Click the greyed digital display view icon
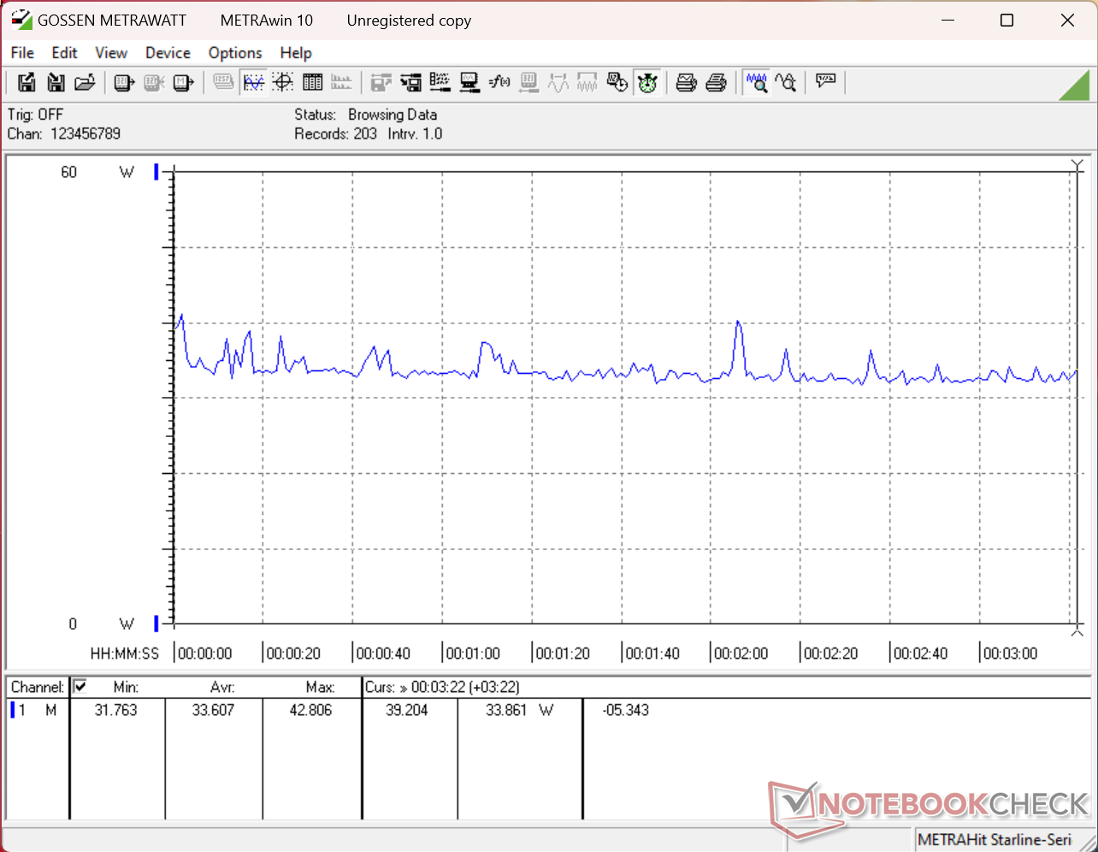This screenshot has height=852, width=1098. click(223, 83)
